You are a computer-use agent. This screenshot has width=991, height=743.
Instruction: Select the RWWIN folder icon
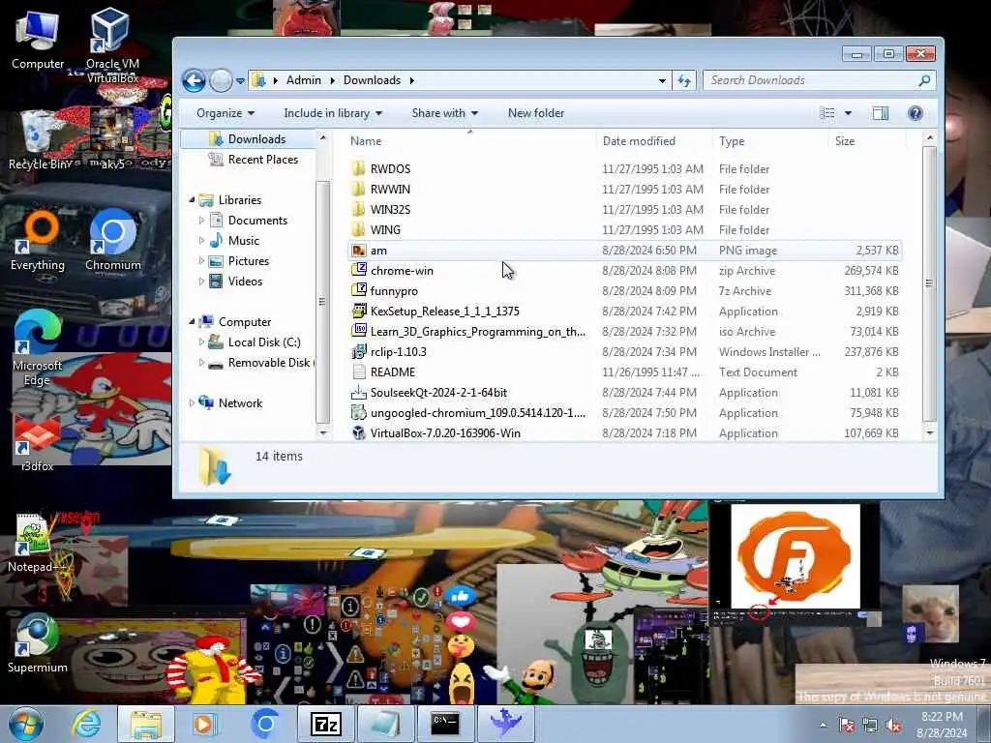pos(358,189)
